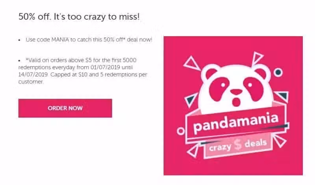Click the dollar sign in ribbon
The width and height of the screenshot is (315, 185).
(x=238, y=144)
